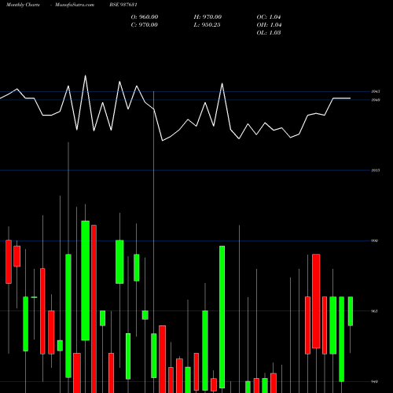Viewport: 393px width, 393px height.
Task: Click the 990 price axis label
Action: (x=375, y=241)
